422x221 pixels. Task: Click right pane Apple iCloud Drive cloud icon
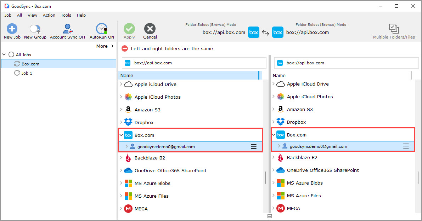pyautogui.click(x=280, y=84)
